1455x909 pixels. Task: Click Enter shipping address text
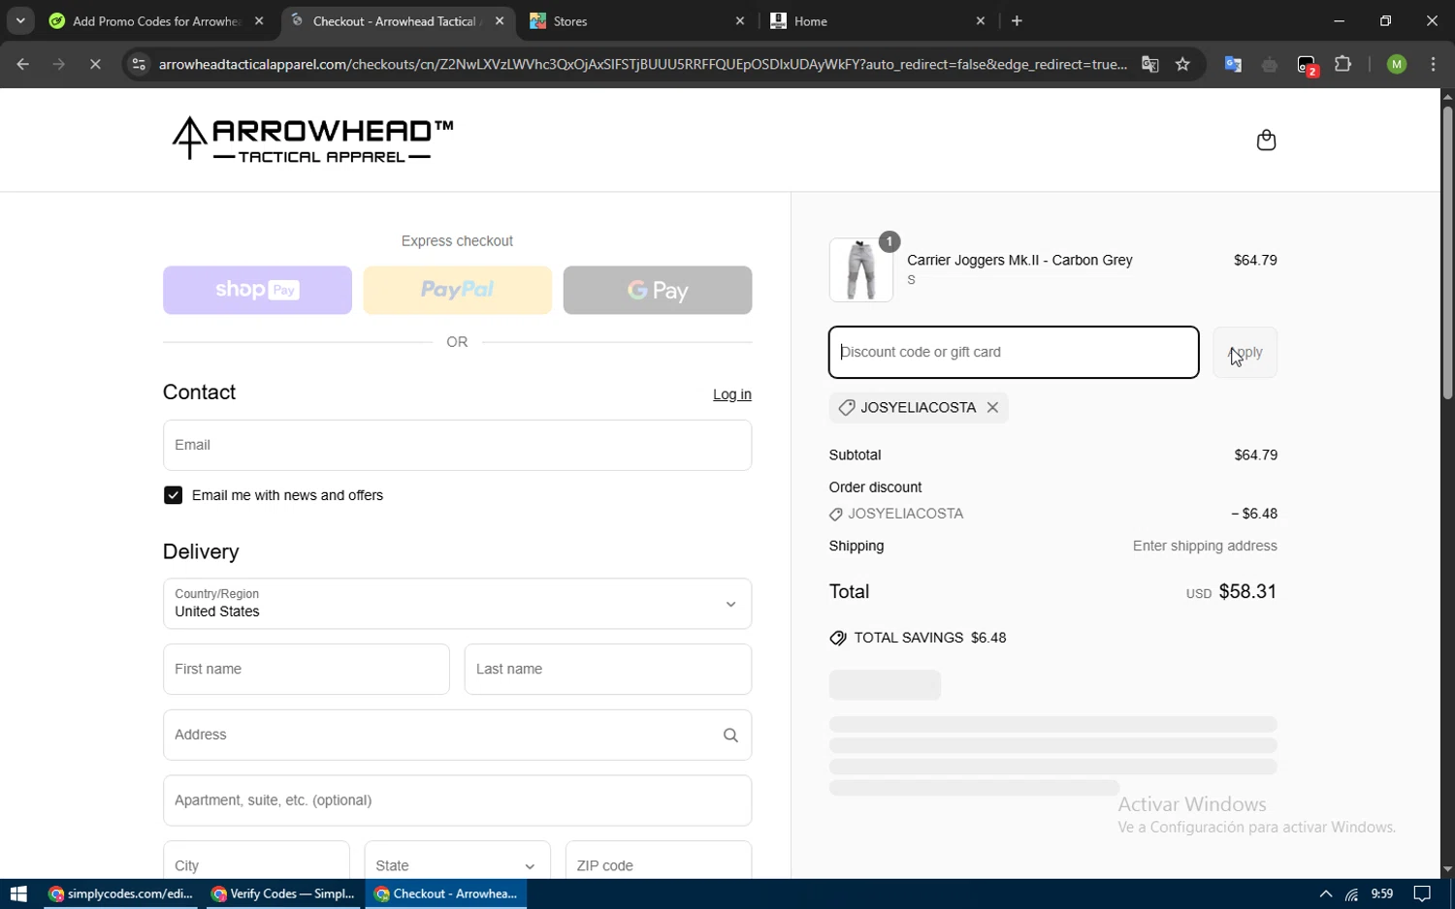point(1205,547)
